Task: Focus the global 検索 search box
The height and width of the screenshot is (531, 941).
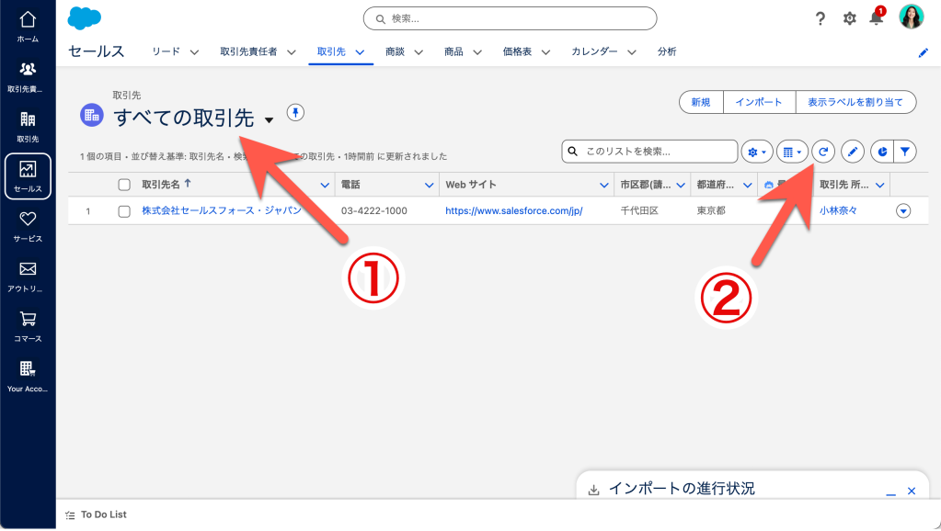Action: 511,18
